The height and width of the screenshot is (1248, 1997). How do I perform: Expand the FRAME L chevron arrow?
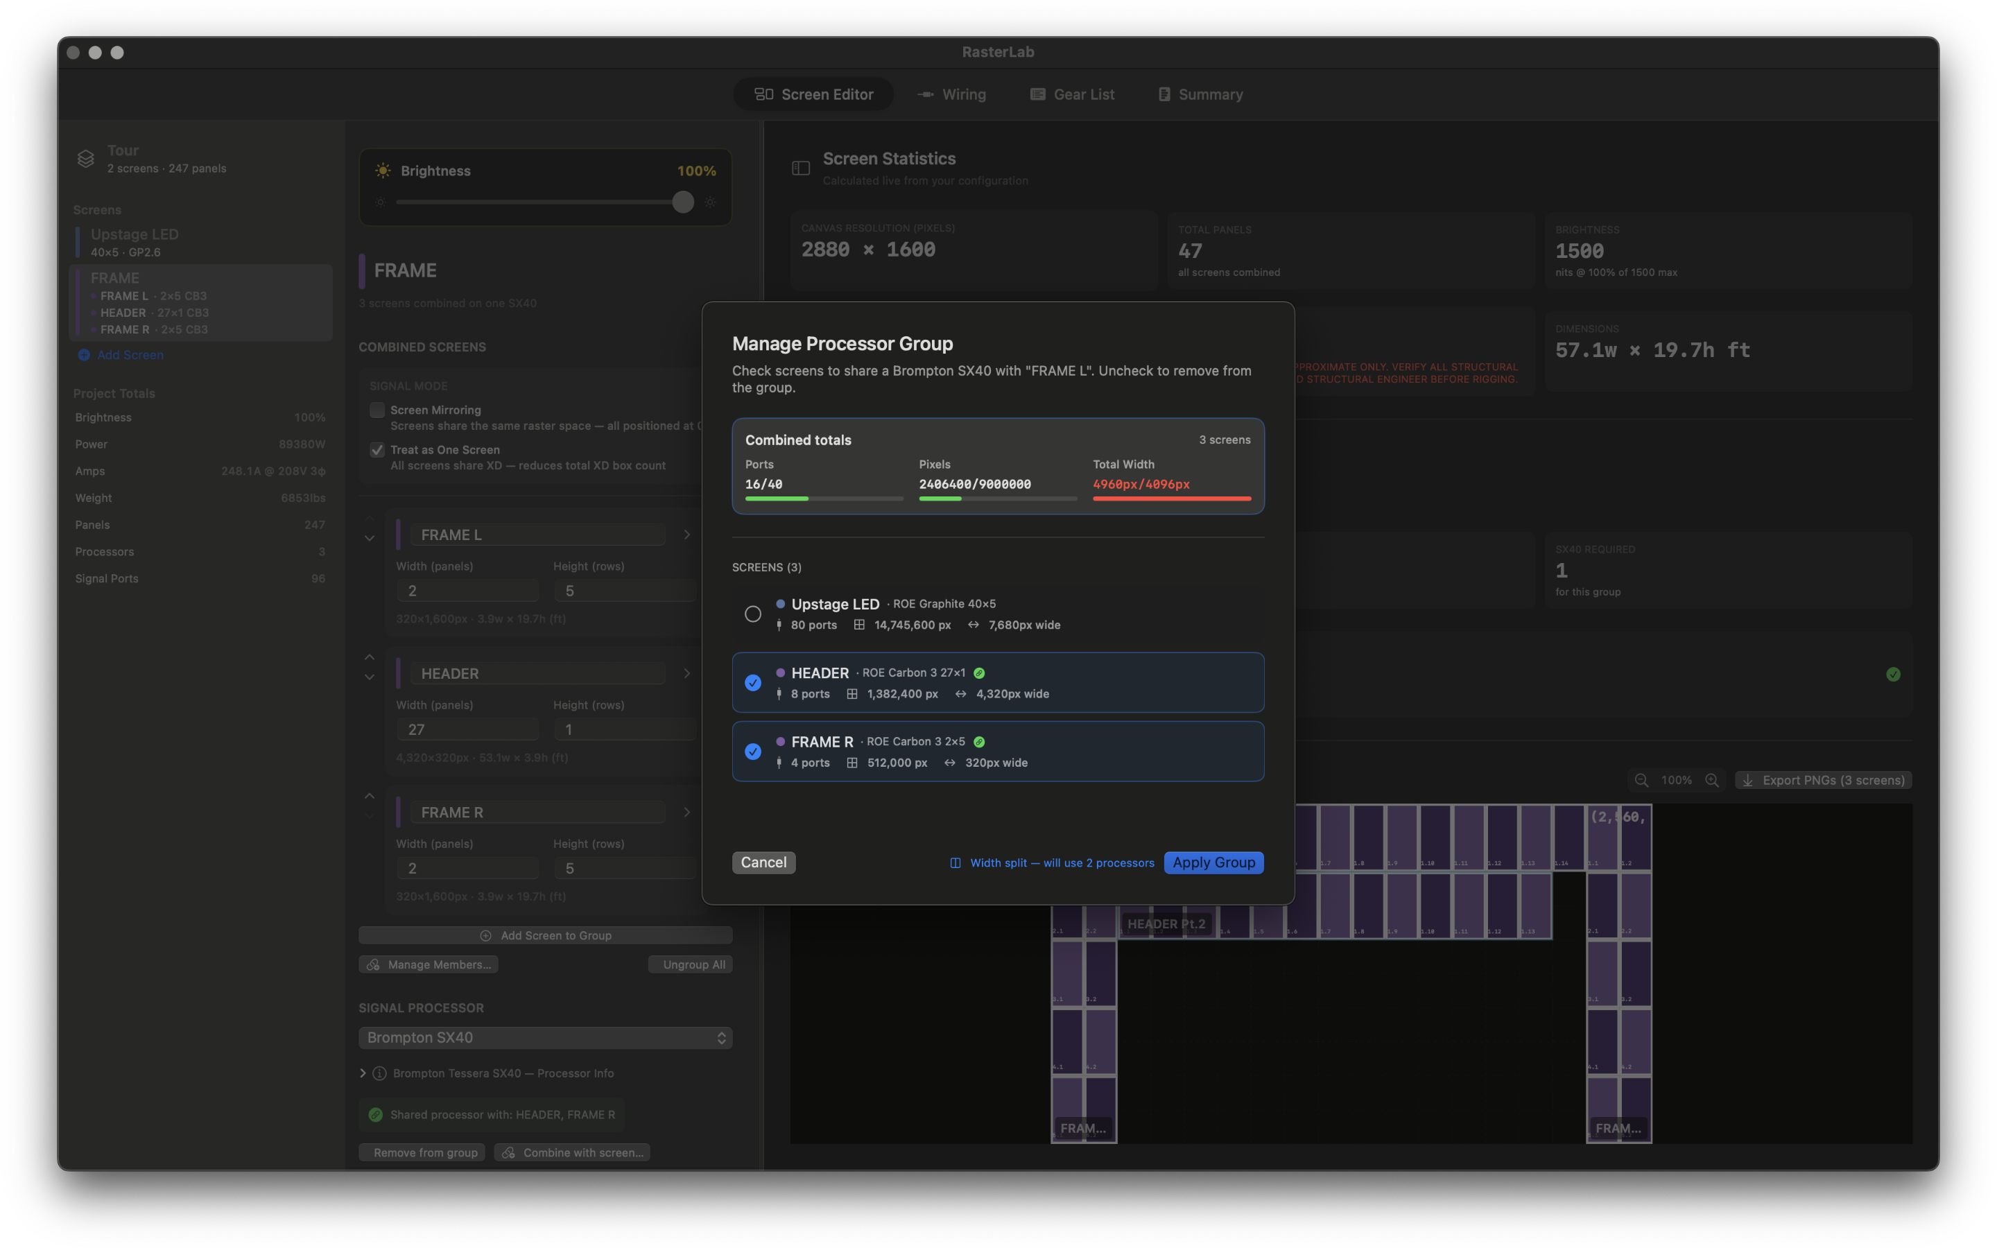click(x=686, y=535)
